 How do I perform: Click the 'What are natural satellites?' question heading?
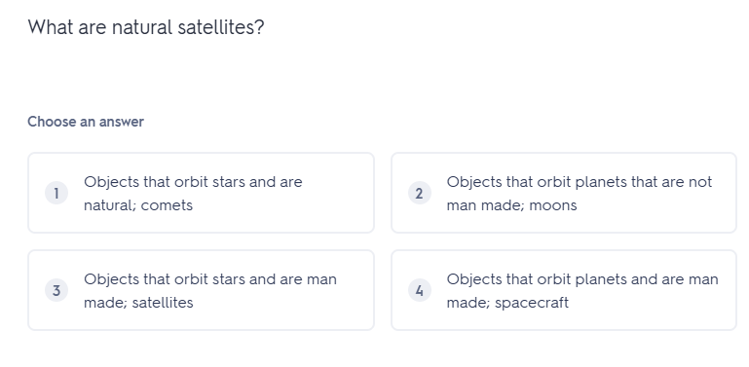coord(146,27)
